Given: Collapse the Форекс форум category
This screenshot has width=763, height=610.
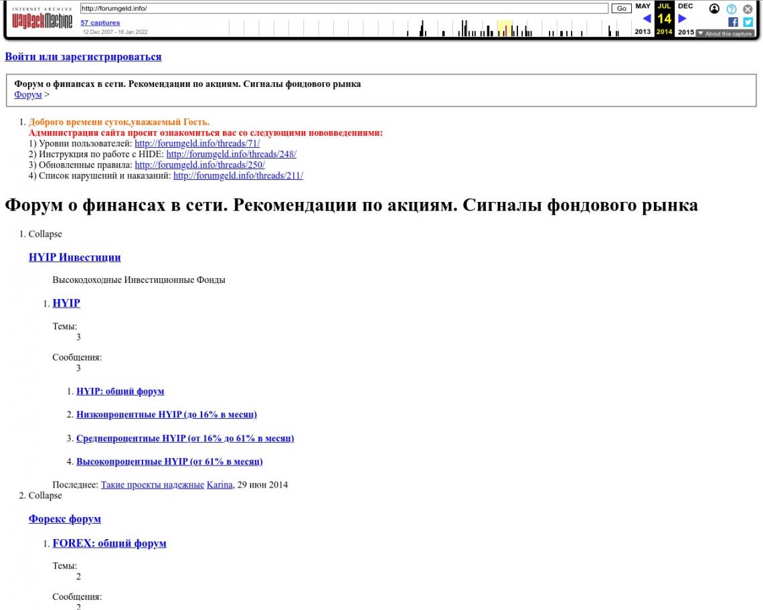Looking at the screenshot, I should click(45, 496).
